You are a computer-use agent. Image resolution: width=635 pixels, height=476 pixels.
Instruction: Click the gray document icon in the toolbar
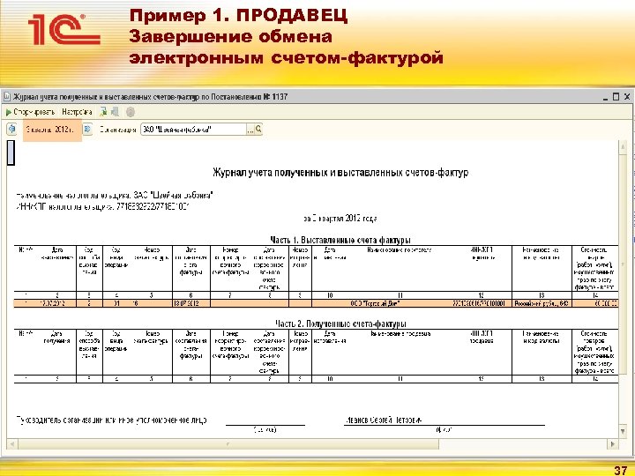pos(115,112)
